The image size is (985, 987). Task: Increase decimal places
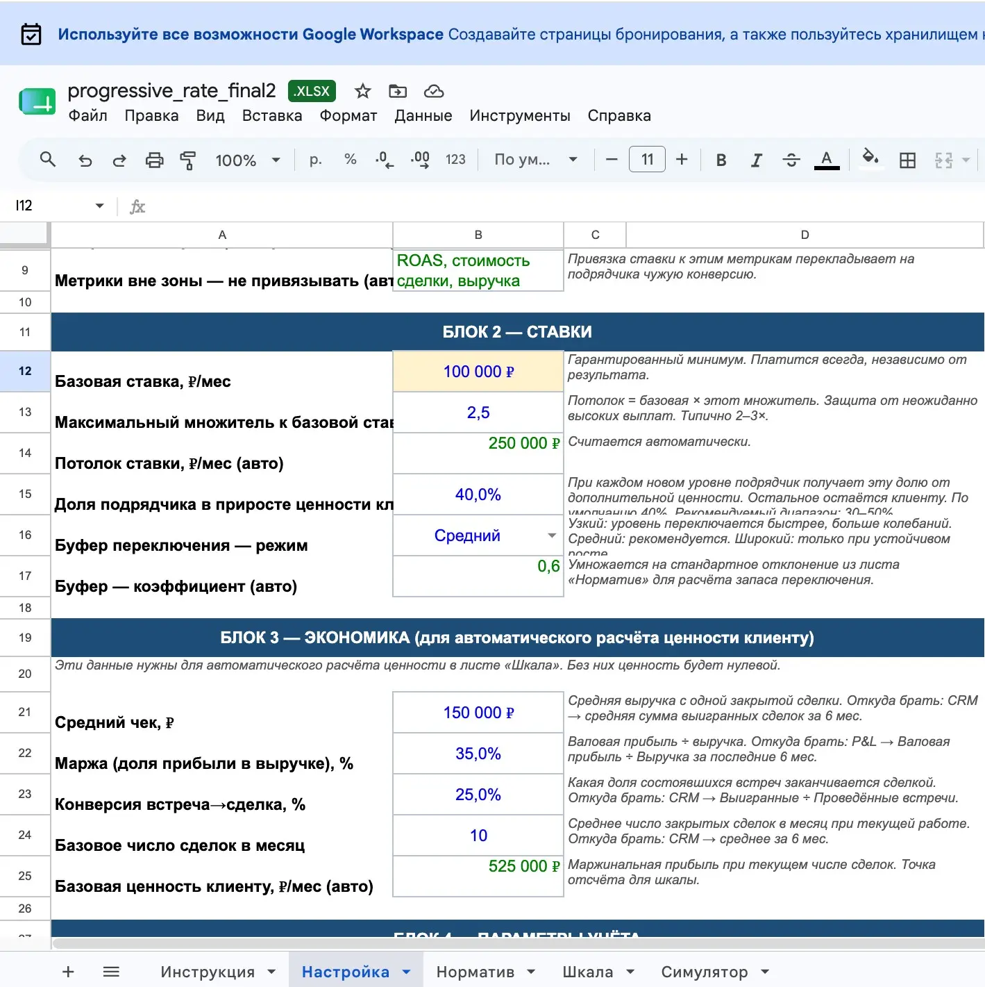click(x=420, y=160)
